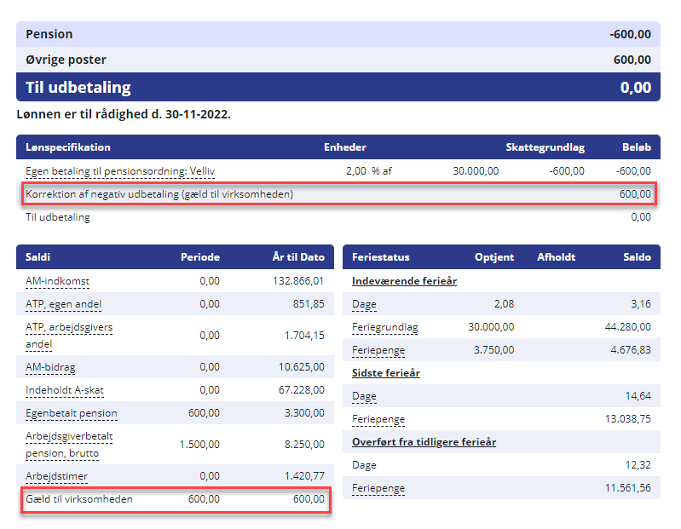This screenshot has width=681, height=529.
Task: Open the Indeholdt A-skat explanation link
Action: click(x=65, y=390)
